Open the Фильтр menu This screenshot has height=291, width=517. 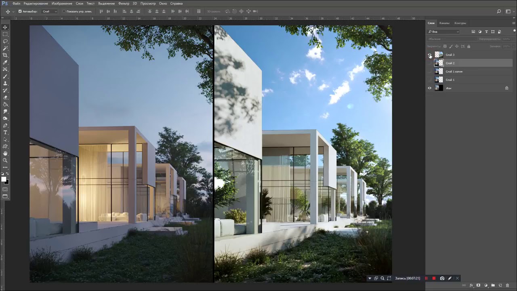(x=124, y=3)
